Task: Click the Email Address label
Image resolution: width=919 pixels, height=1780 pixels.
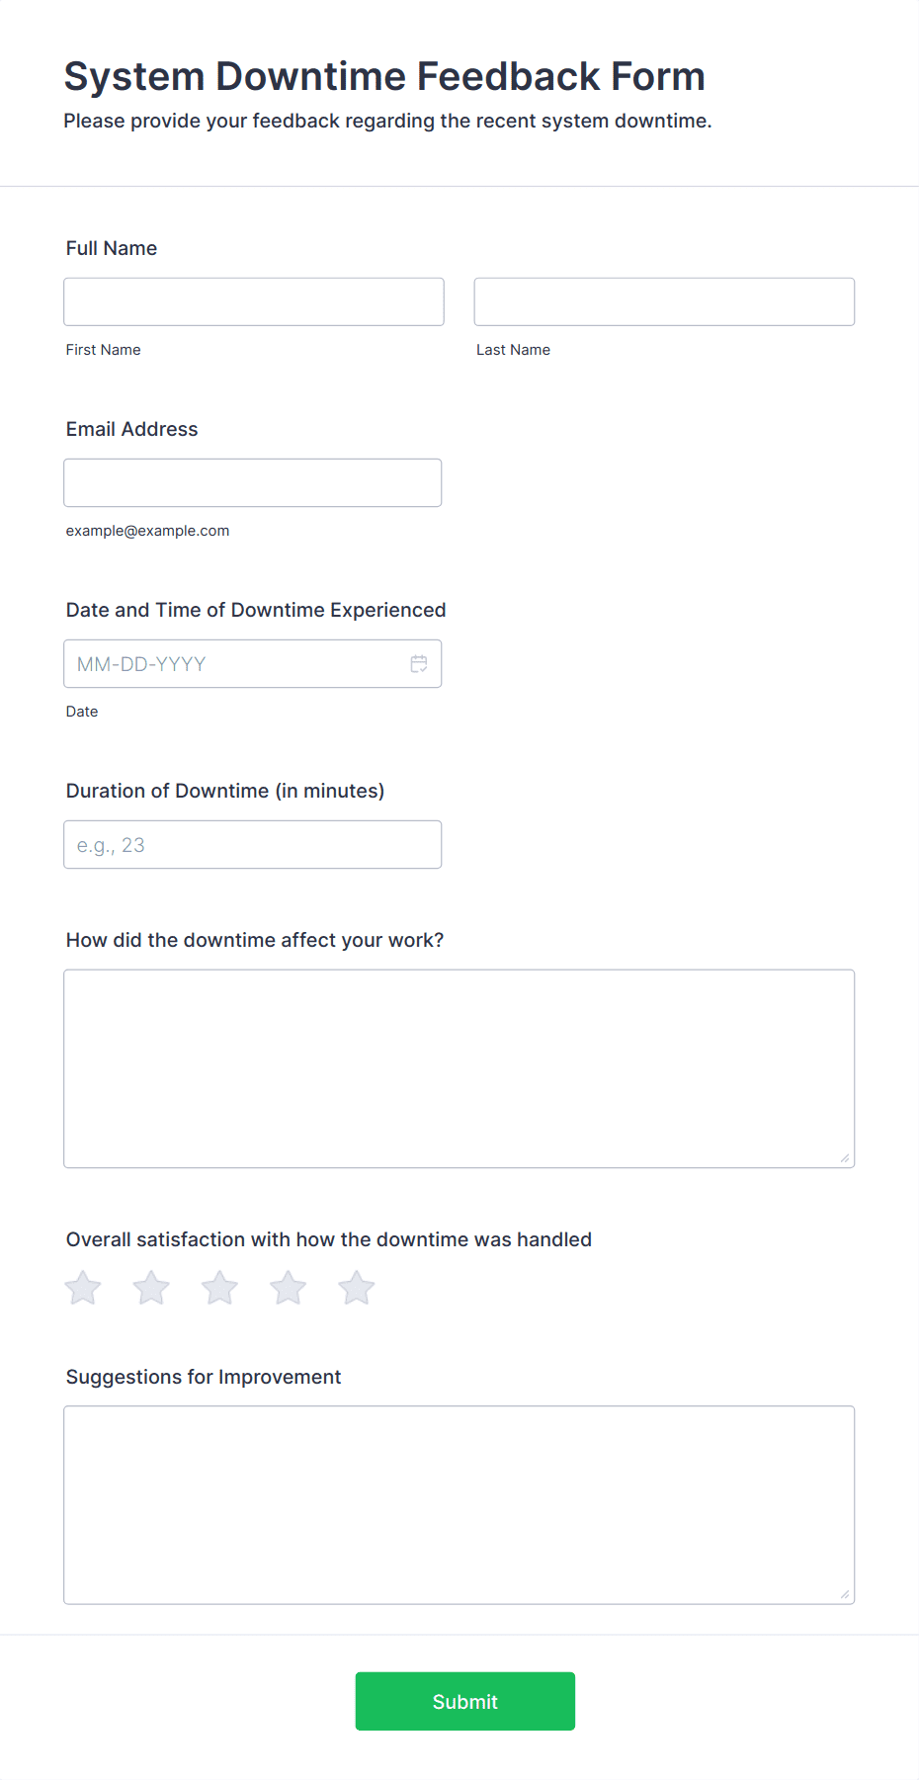Action: [132, 429]
